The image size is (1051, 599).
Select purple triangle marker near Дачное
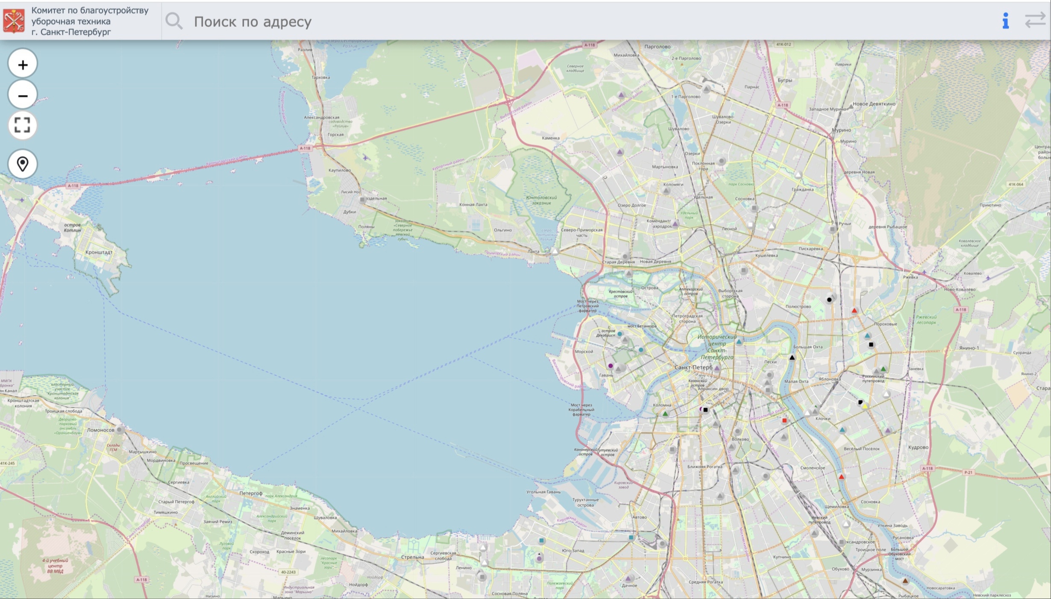click(x=628, y=578)
